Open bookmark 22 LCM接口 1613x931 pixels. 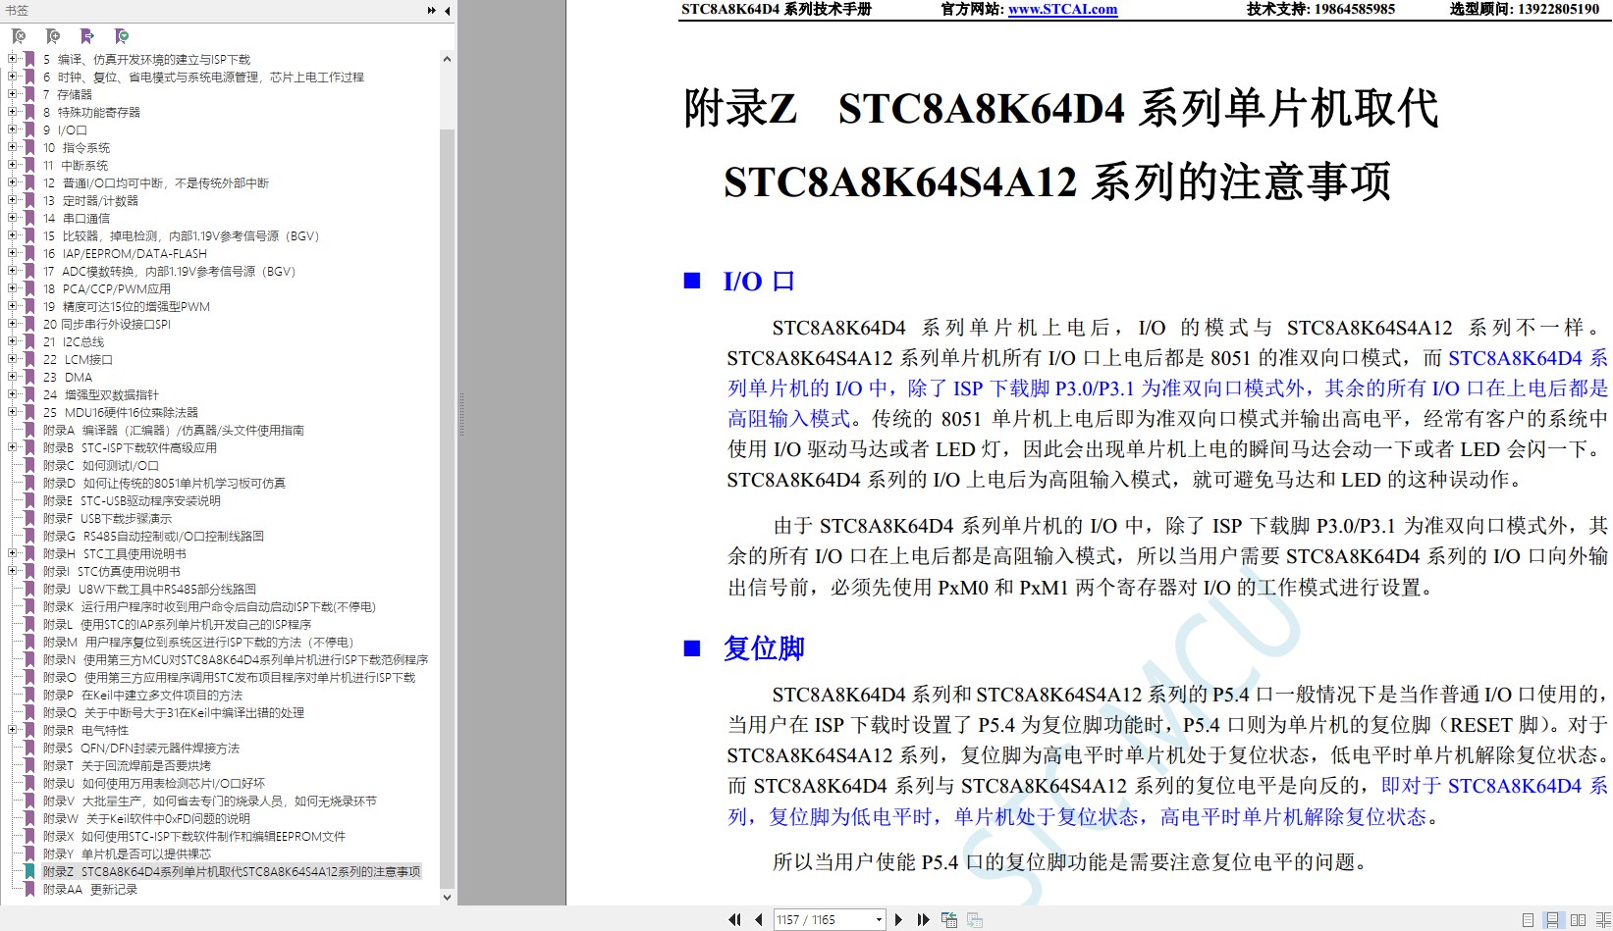tap(78, 359)
